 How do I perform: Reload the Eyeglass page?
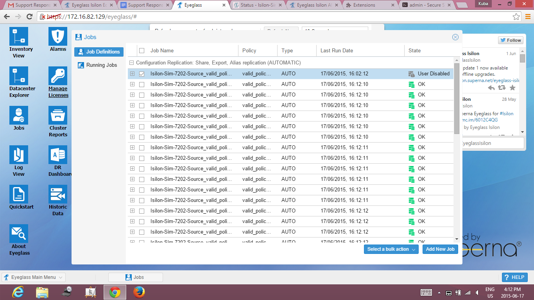29,17
